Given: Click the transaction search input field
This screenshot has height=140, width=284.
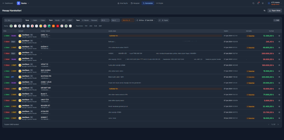Looking at the screenshot, I should tap(13, 20).
